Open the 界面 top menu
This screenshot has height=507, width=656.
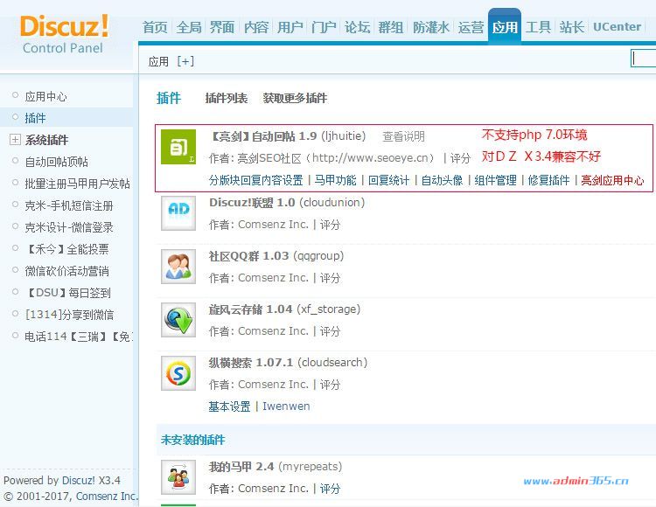(x=222, y=27)
